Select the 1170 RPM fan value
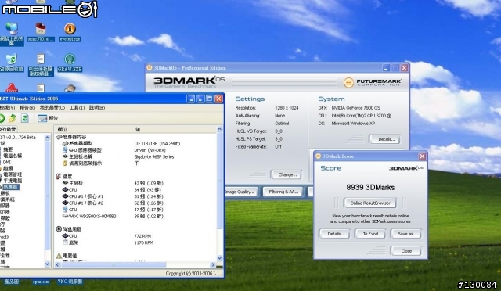The image size is (501, 291). (x=143, y=242)
